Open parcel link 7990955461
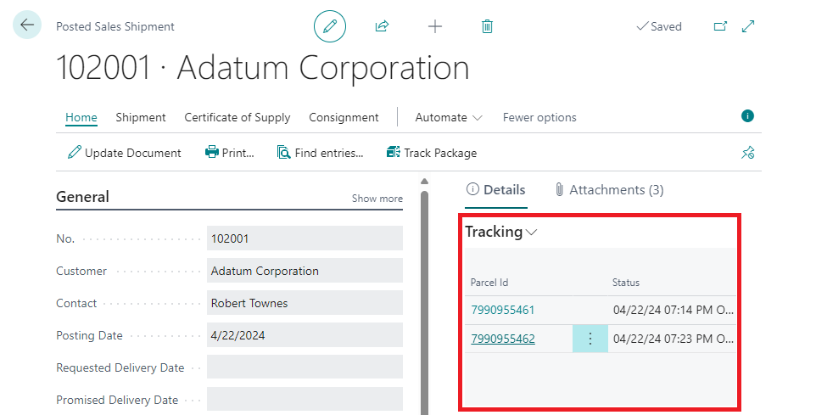 503,310
